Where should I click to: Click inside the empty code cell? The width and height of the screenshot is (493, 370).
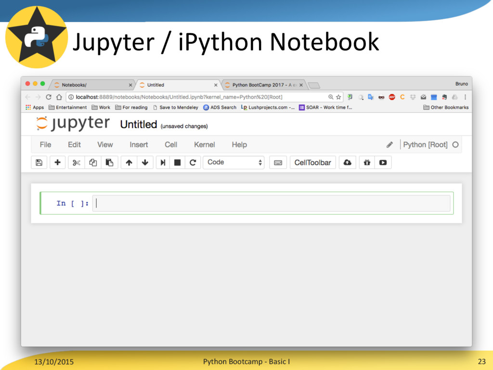(x=272, y=203)
